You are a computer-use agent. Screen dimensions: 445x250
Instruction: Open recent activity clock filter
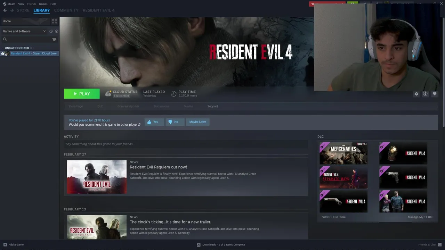click(x=51, y=31)
